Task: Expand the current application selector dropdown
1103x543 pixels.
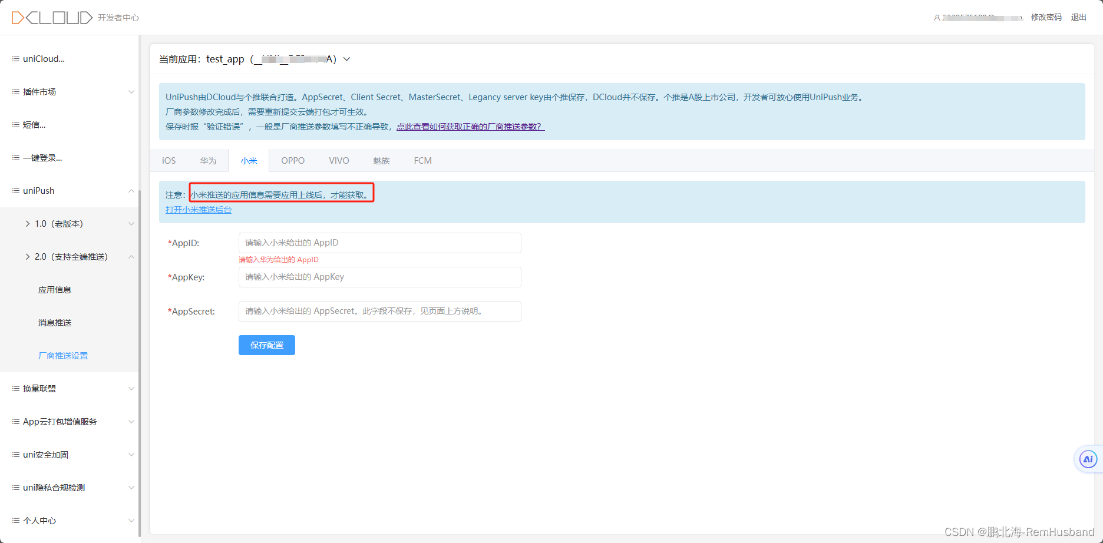Action: click(346, 59)
